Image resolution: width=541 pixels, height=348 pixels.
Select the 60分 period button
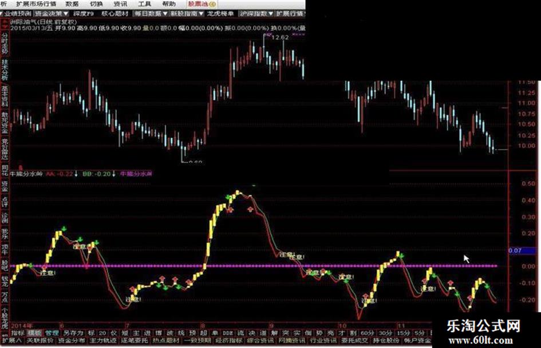[367, 333]
